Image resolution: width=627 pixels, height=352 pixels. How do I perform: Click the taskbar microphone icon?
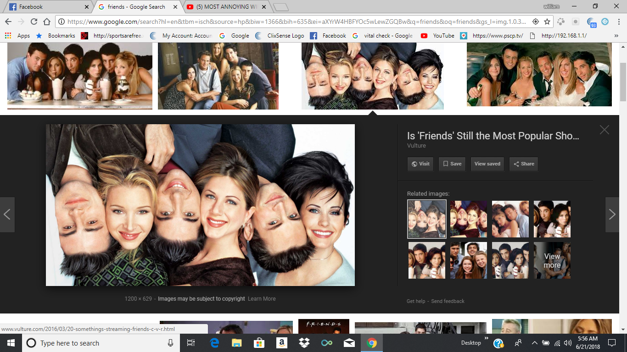[x=170, y=343]
